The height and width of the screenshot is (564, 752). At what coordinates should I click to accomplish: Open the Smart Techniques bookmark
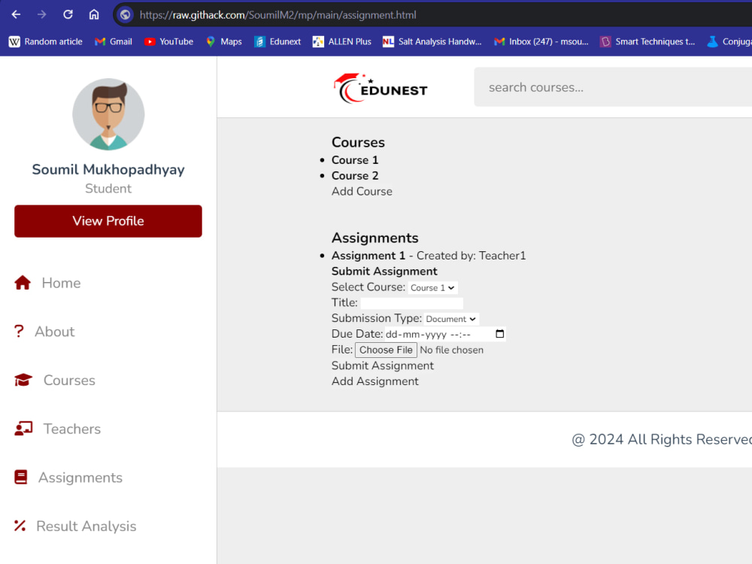647,41
